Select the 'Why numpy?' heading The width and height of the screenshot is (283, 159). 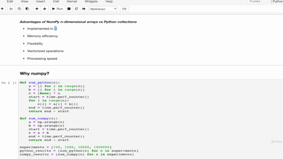pyautogui.click(x=34, y=73)
